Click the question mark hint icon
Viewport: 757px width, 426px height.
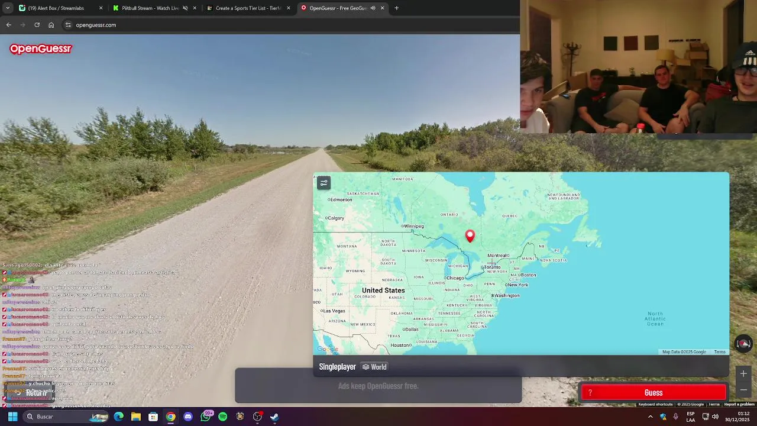click(x=590, y=393)
